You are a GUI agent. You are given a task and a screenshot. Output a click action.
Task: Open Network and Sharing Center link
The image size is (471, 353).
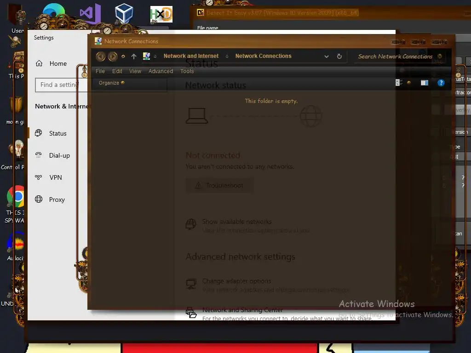tap(242, 310)
